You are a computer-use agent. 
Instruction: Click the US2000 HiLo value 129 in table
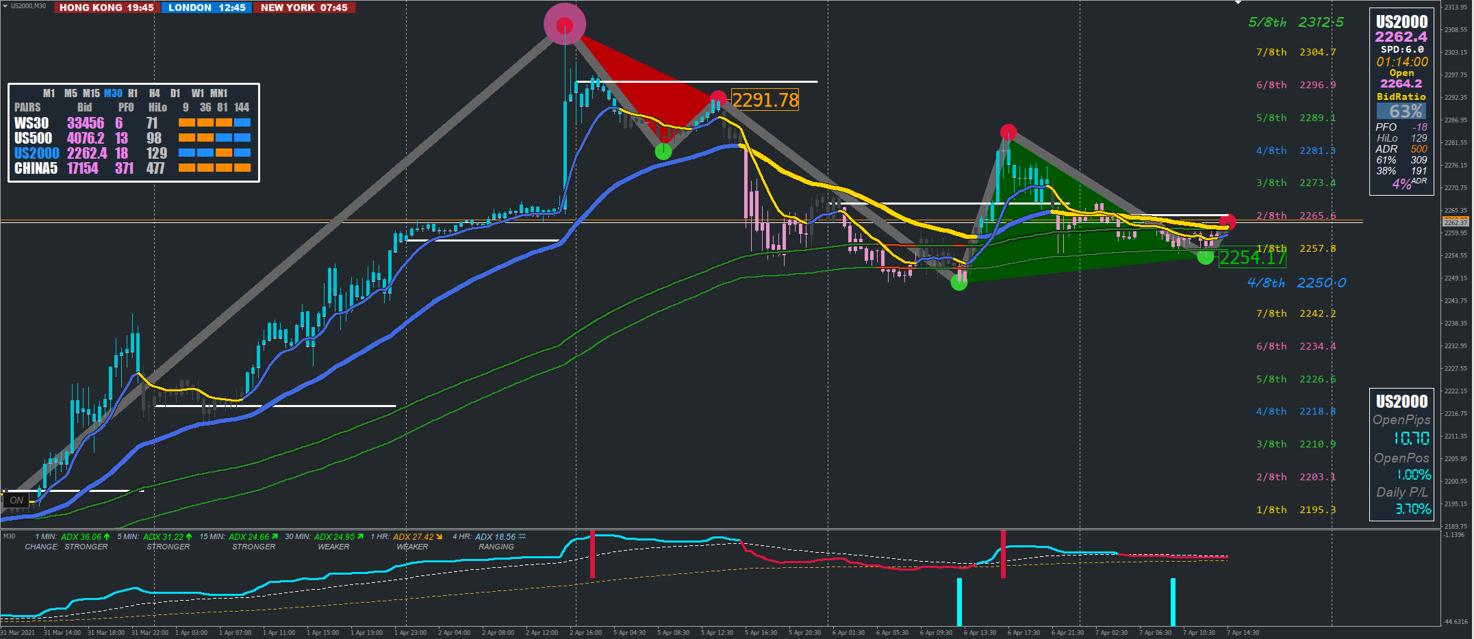point(157,153)
